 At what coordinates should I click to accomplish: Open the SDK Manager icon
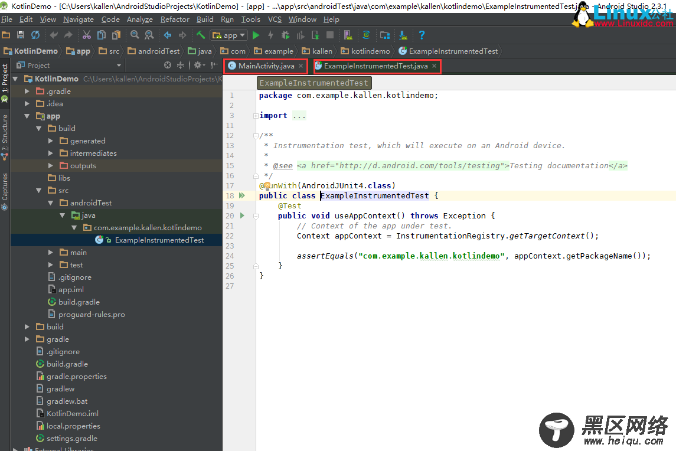pos(403,35)
